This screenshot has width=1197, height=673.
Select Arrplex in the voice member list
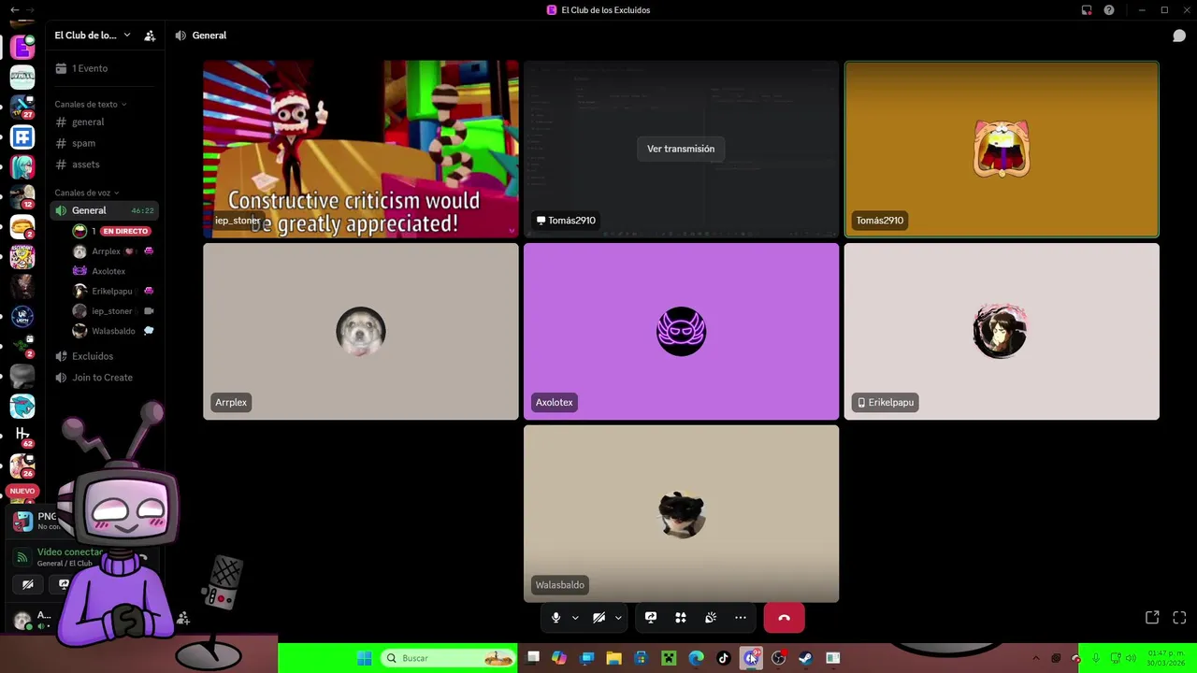[x=112, y=251]
